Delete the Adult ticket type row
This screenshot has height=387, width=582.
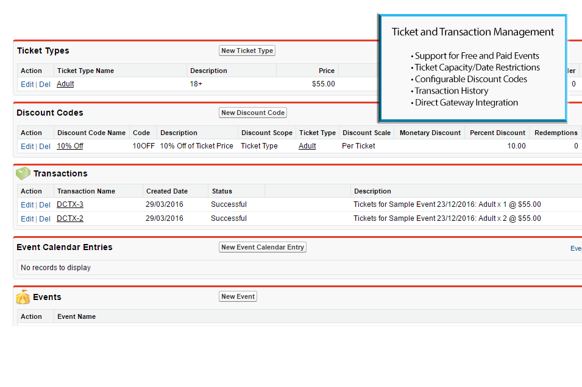coord(45,85)
